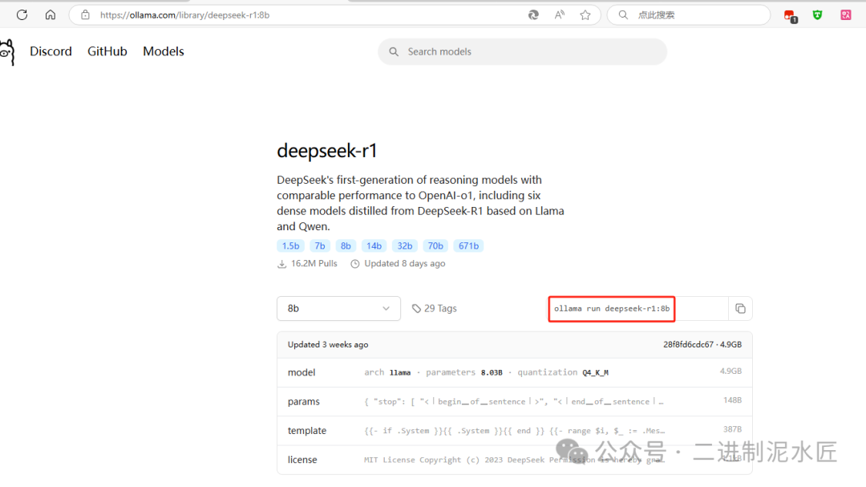This screenshot has height=487, width=866.
Task: Open the license file row
Action: pos(514,460)
